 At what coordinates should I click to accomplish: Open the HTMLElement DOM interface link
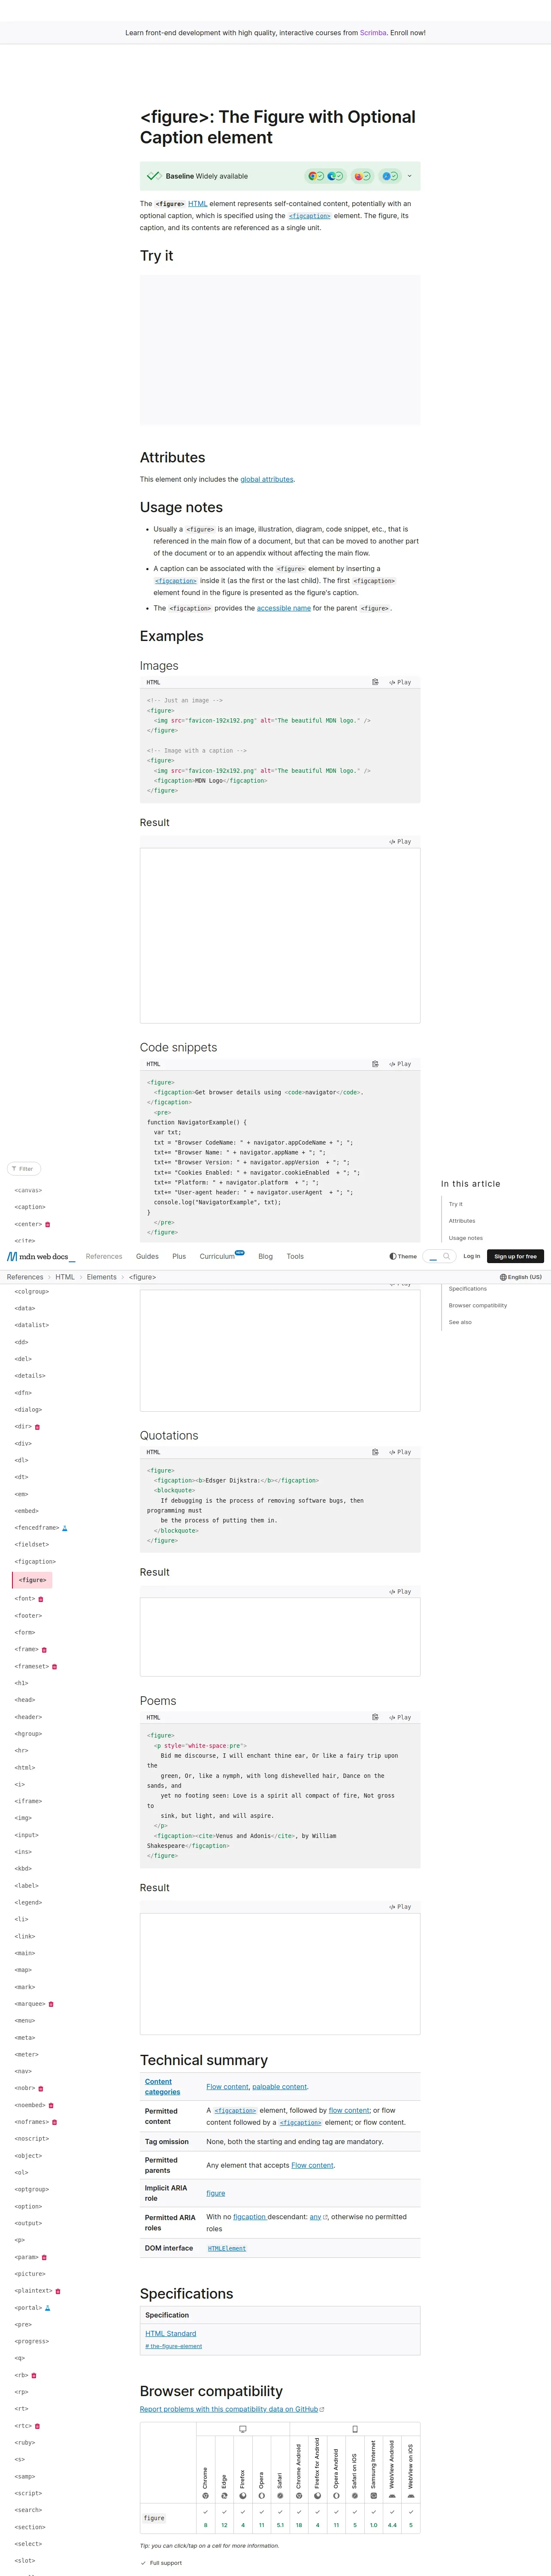(227, 2248)
